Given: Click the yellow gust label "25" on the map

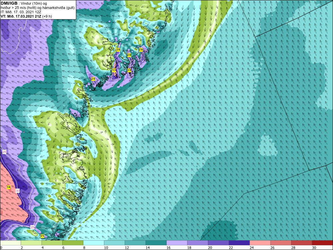Looking at the screenshot, I should [x=42, y=236].
